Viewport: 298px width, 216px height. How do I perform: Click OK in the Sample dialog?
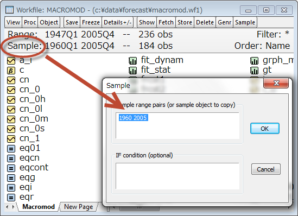265,129
